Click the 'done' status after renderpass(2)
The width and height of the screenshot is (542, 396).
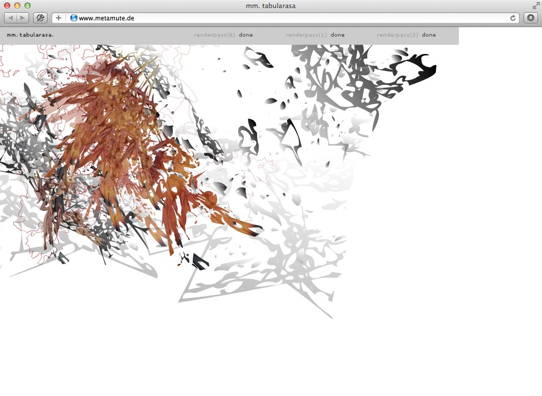(x=429, y=35)
